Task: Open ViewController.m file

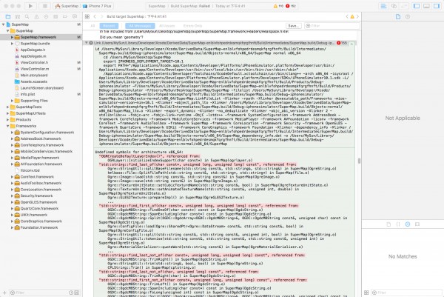Action: coord(35,69)
